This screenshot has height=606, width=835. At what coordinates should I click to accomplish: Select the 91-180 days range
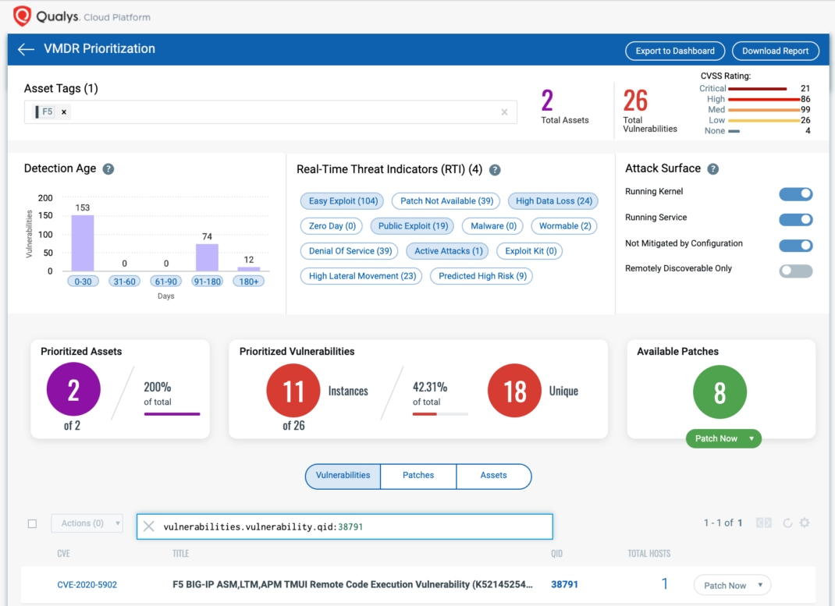tap(207, 282)
